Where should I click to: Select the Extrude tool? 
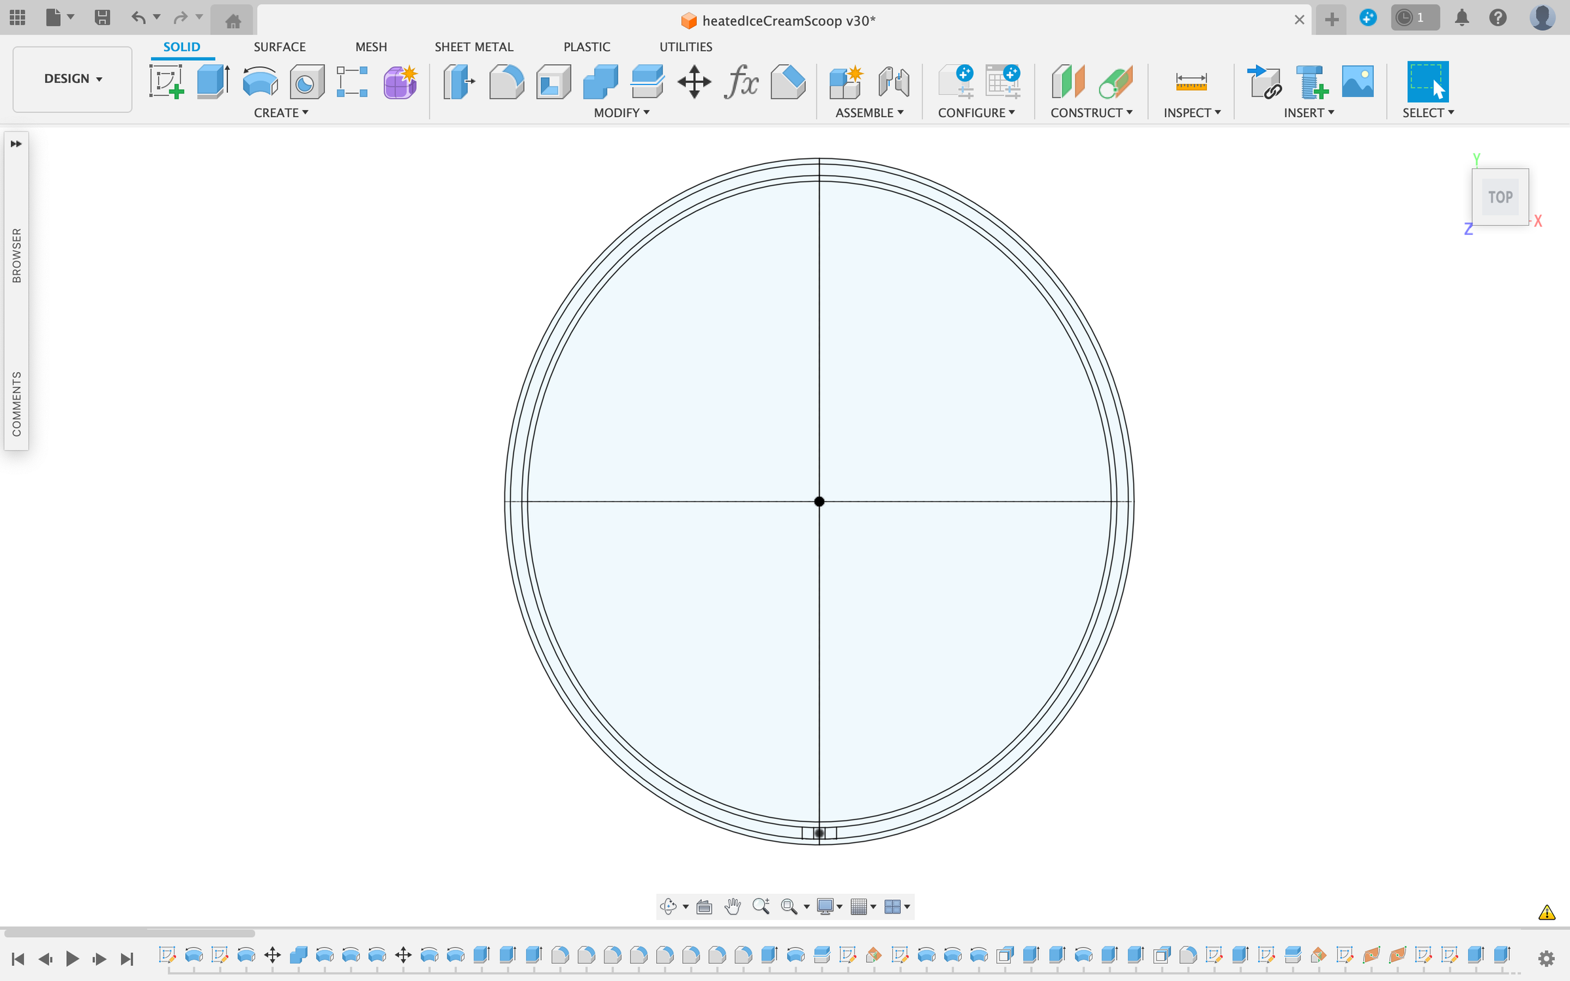click(x=213, y=82)
